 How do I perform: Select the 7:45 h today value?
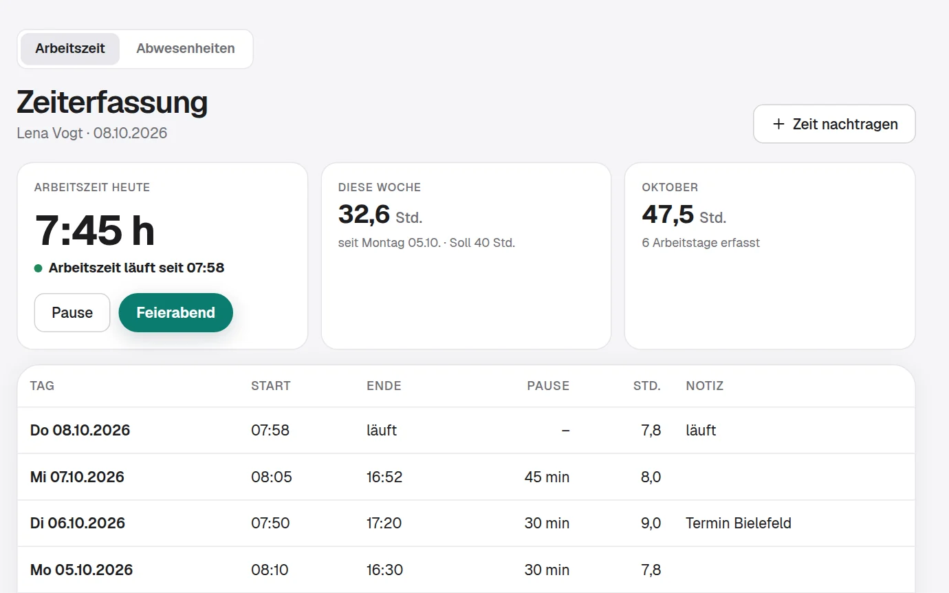tap(95, 230)
